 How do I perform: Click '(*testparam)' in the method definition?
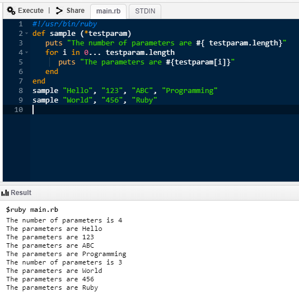click(106, 34)
